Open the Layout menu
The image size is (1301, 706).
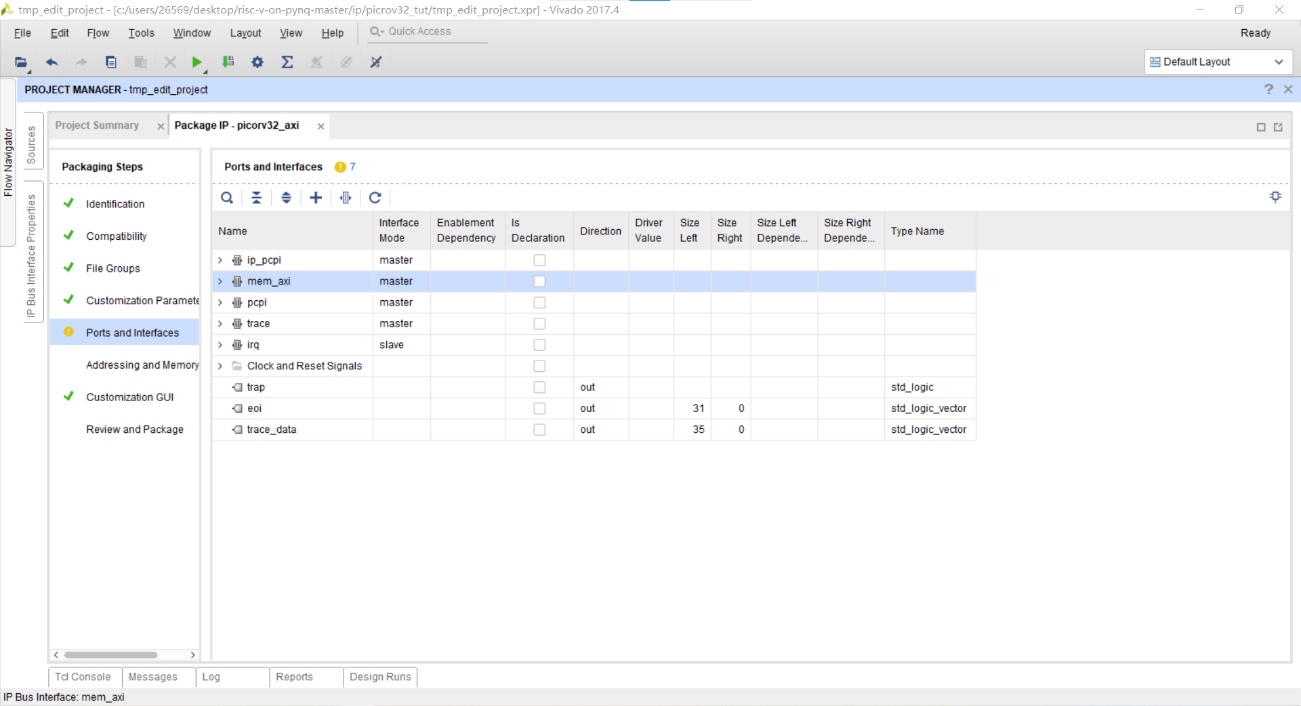[245, 33]
